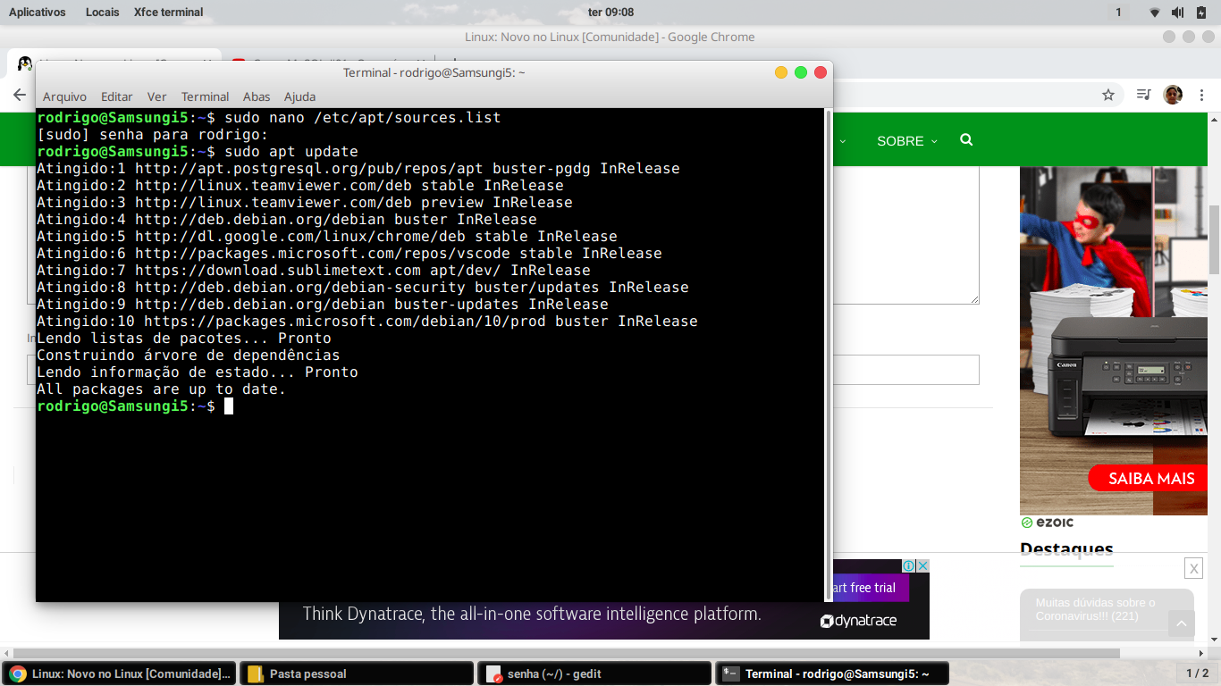This screenshot has height=686, width=1221.
Task: Click the packages.microsoft.com vscode line
Action: click(349, 254)
